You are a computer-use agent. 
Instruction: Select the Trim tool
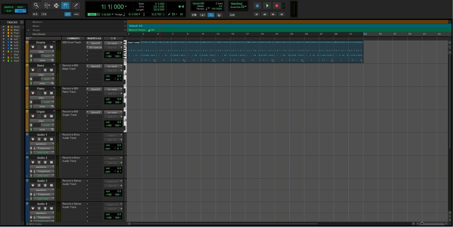(47, 5)
